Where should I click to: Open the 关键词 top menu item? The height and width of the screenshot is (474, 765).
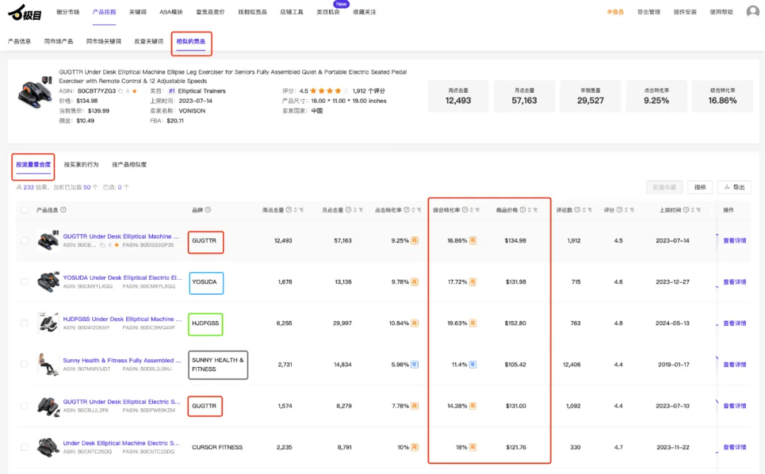137,12
